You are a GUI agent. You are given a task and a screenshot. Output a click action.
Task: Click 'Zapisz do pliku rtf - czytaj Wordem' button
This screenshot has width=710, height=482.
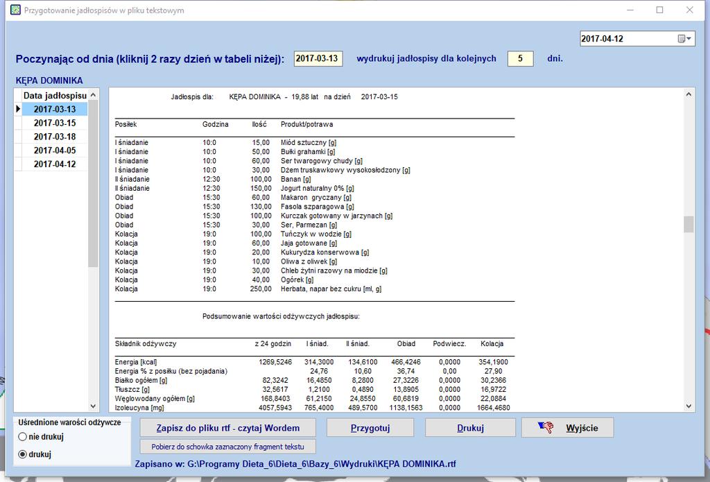point(227,428)
